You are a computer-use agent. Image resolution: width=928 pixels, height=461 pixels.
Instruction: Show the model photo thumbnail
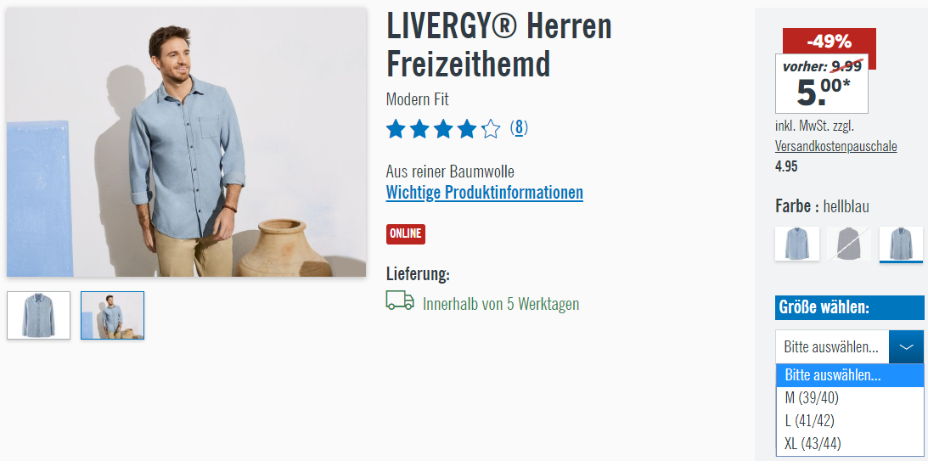pos(112,316)
